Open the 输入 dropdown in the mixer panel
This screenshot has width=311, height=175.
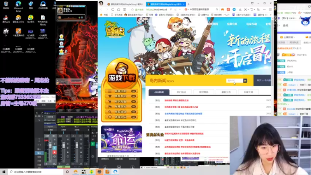click(39, 116)
